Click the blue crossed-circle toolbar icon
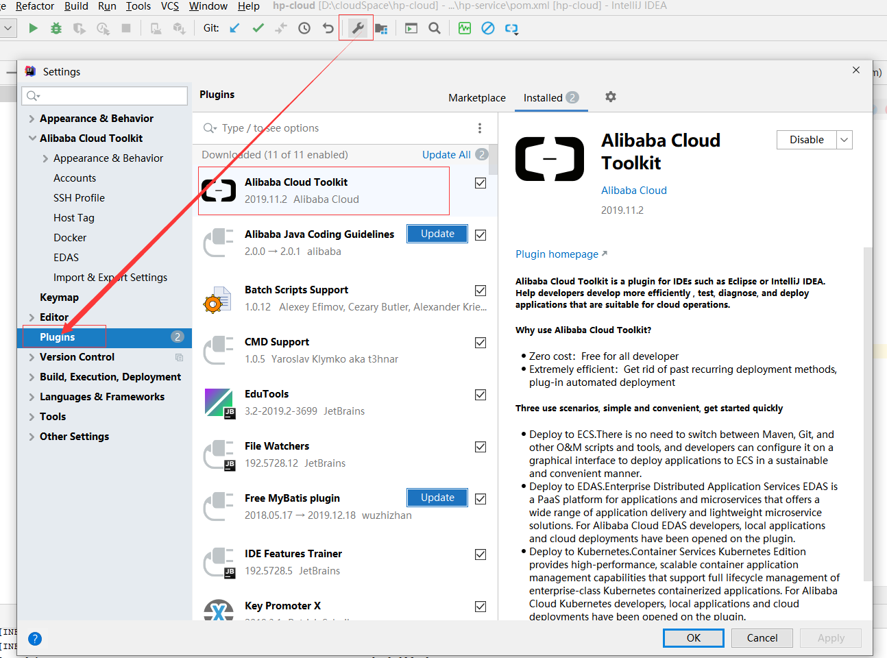This screenshot has height=658, width=887. click(x=488, y=28)
